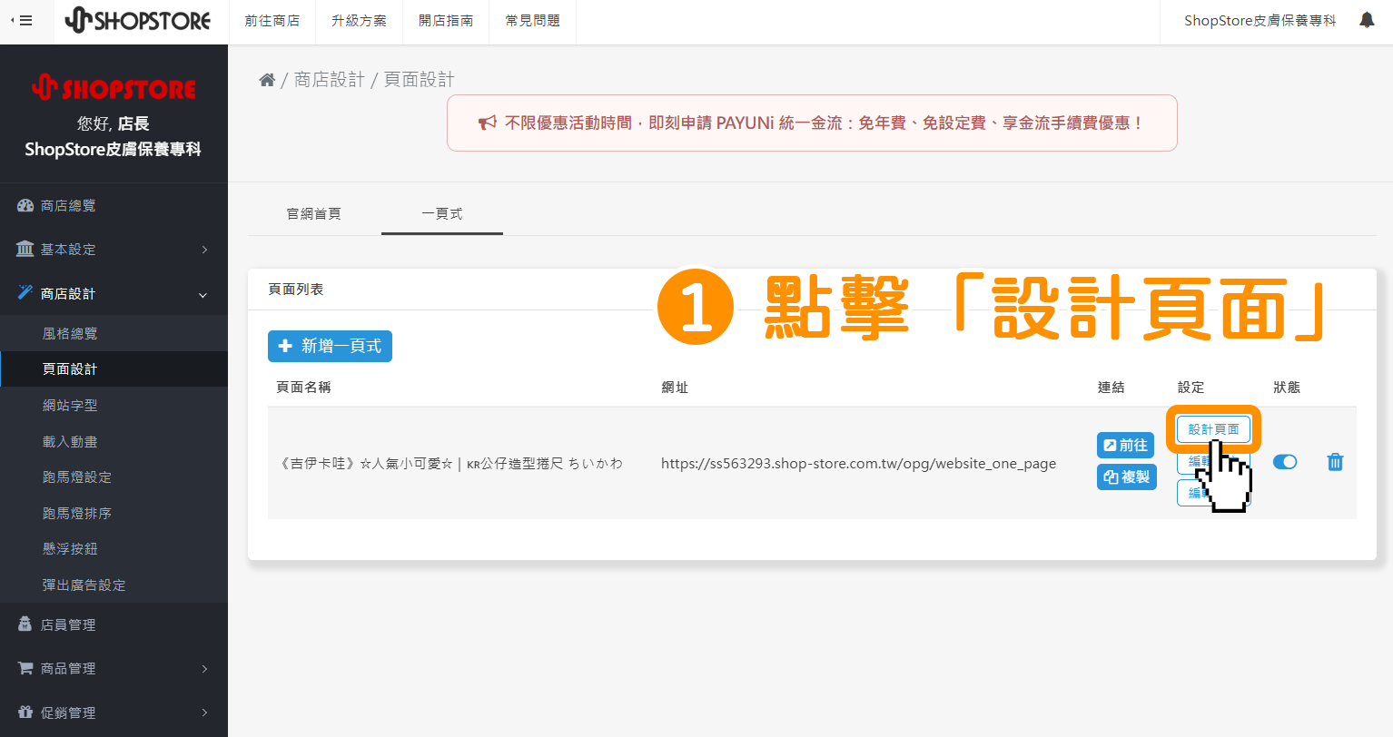1393x737 pixels.
Task: Click 商店設計 in the breadcrumb
Action: (x=329, y=80)
